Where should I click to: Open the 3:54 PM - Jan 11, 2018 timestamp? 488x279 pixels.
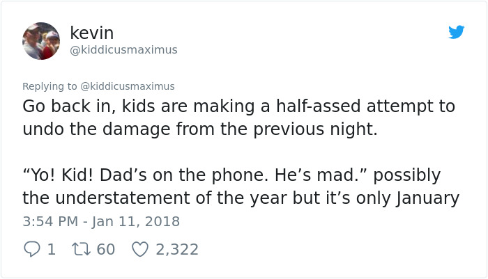101,221
